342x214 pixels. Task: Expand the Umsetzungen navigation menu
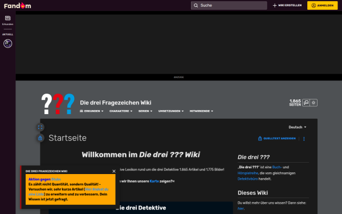pos(171,111)
